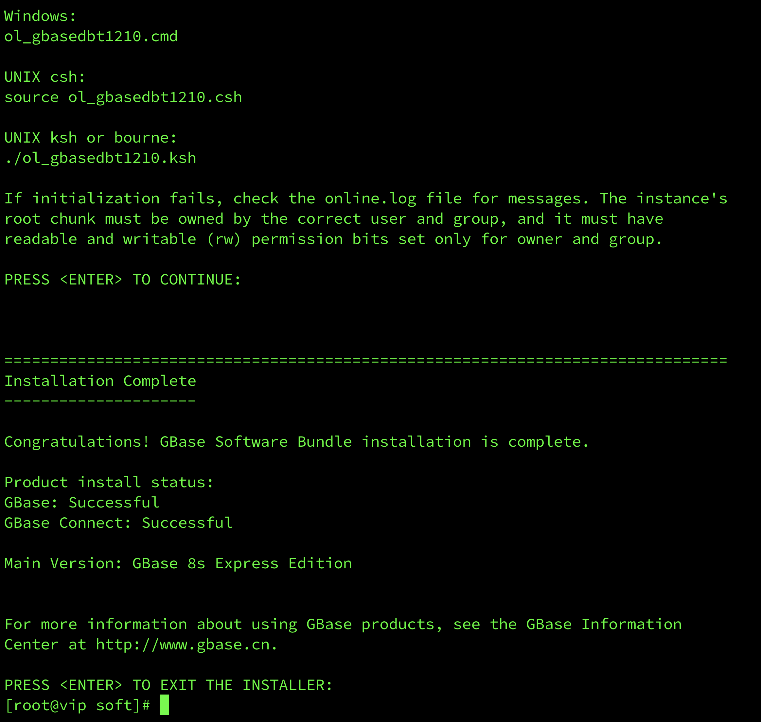761x722 pixels.
Task: Click the ol_gbasedbt1210.cmd filename text
Action: click(x=91, y=36)
